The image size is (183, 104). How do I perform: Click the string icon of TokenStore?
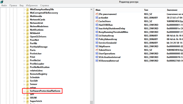[x=97, y=50]
